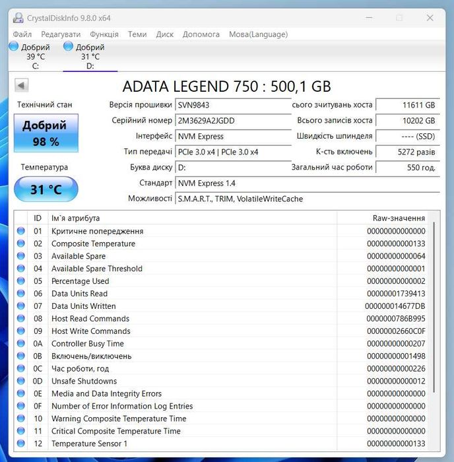Click the Ім`я атрибута column header
Image resolution: width=454 pixels, height=462 pixels.
point(193,218)
